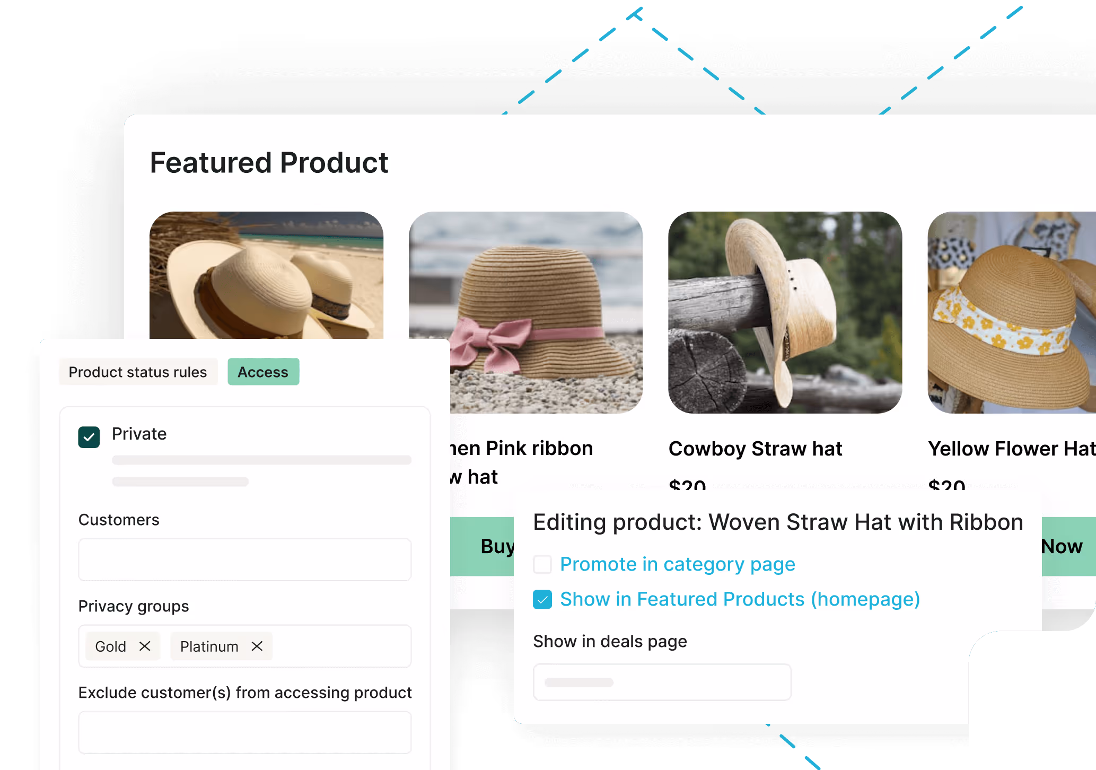This screenshot has width=1096, height=770.
Task: Remove the Platinum privacy group tag
Action: (x=257, y=646)
